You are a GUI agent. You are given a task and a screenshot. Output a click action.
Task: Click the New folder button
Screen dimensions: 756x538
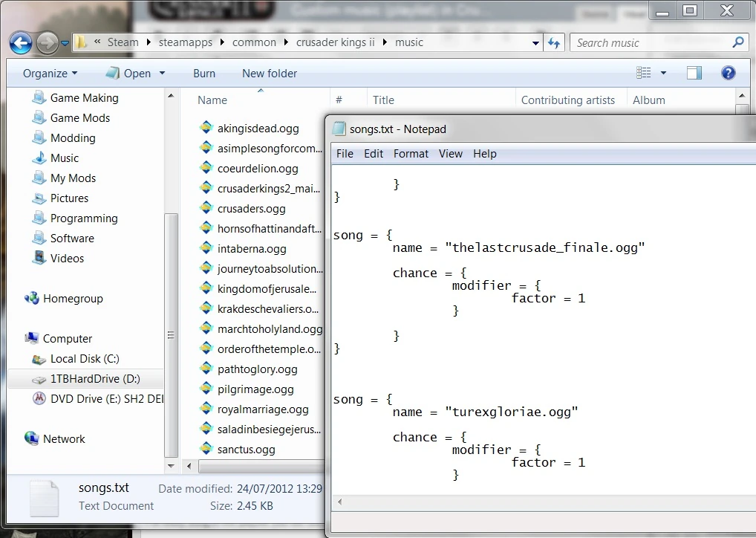(269, 74)
